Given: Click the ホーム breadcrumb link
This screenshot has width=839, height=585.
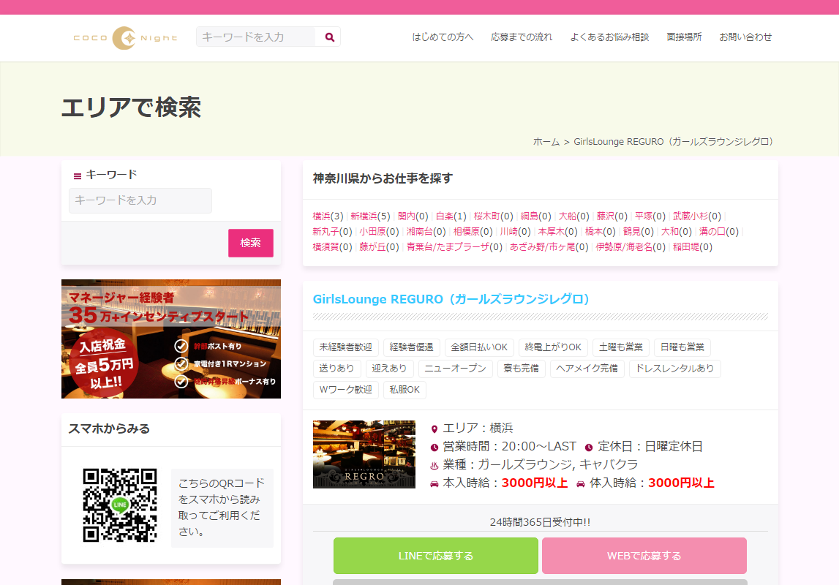Looking at the screenshot, I should point(546,142).
